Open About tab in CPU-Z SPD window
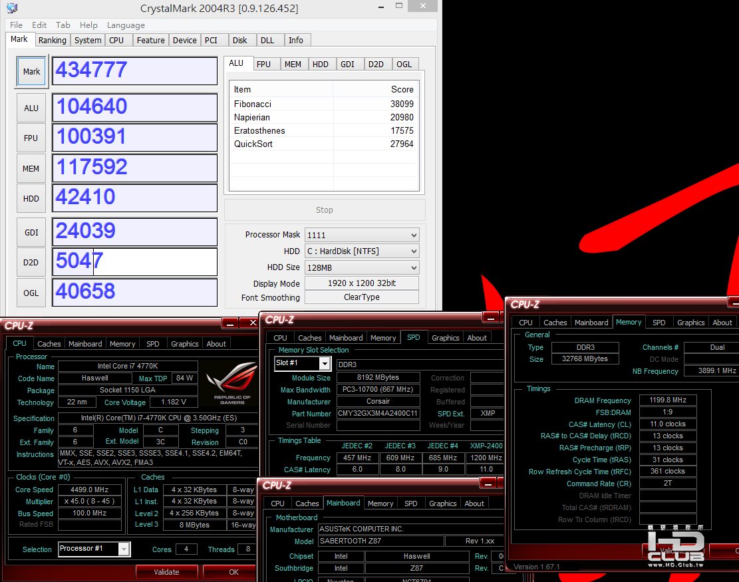 click(477, 337)
